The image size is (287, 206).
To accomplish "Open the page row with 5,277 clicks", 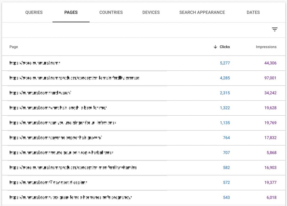I will pyautogui.click(x=143, y=63).
